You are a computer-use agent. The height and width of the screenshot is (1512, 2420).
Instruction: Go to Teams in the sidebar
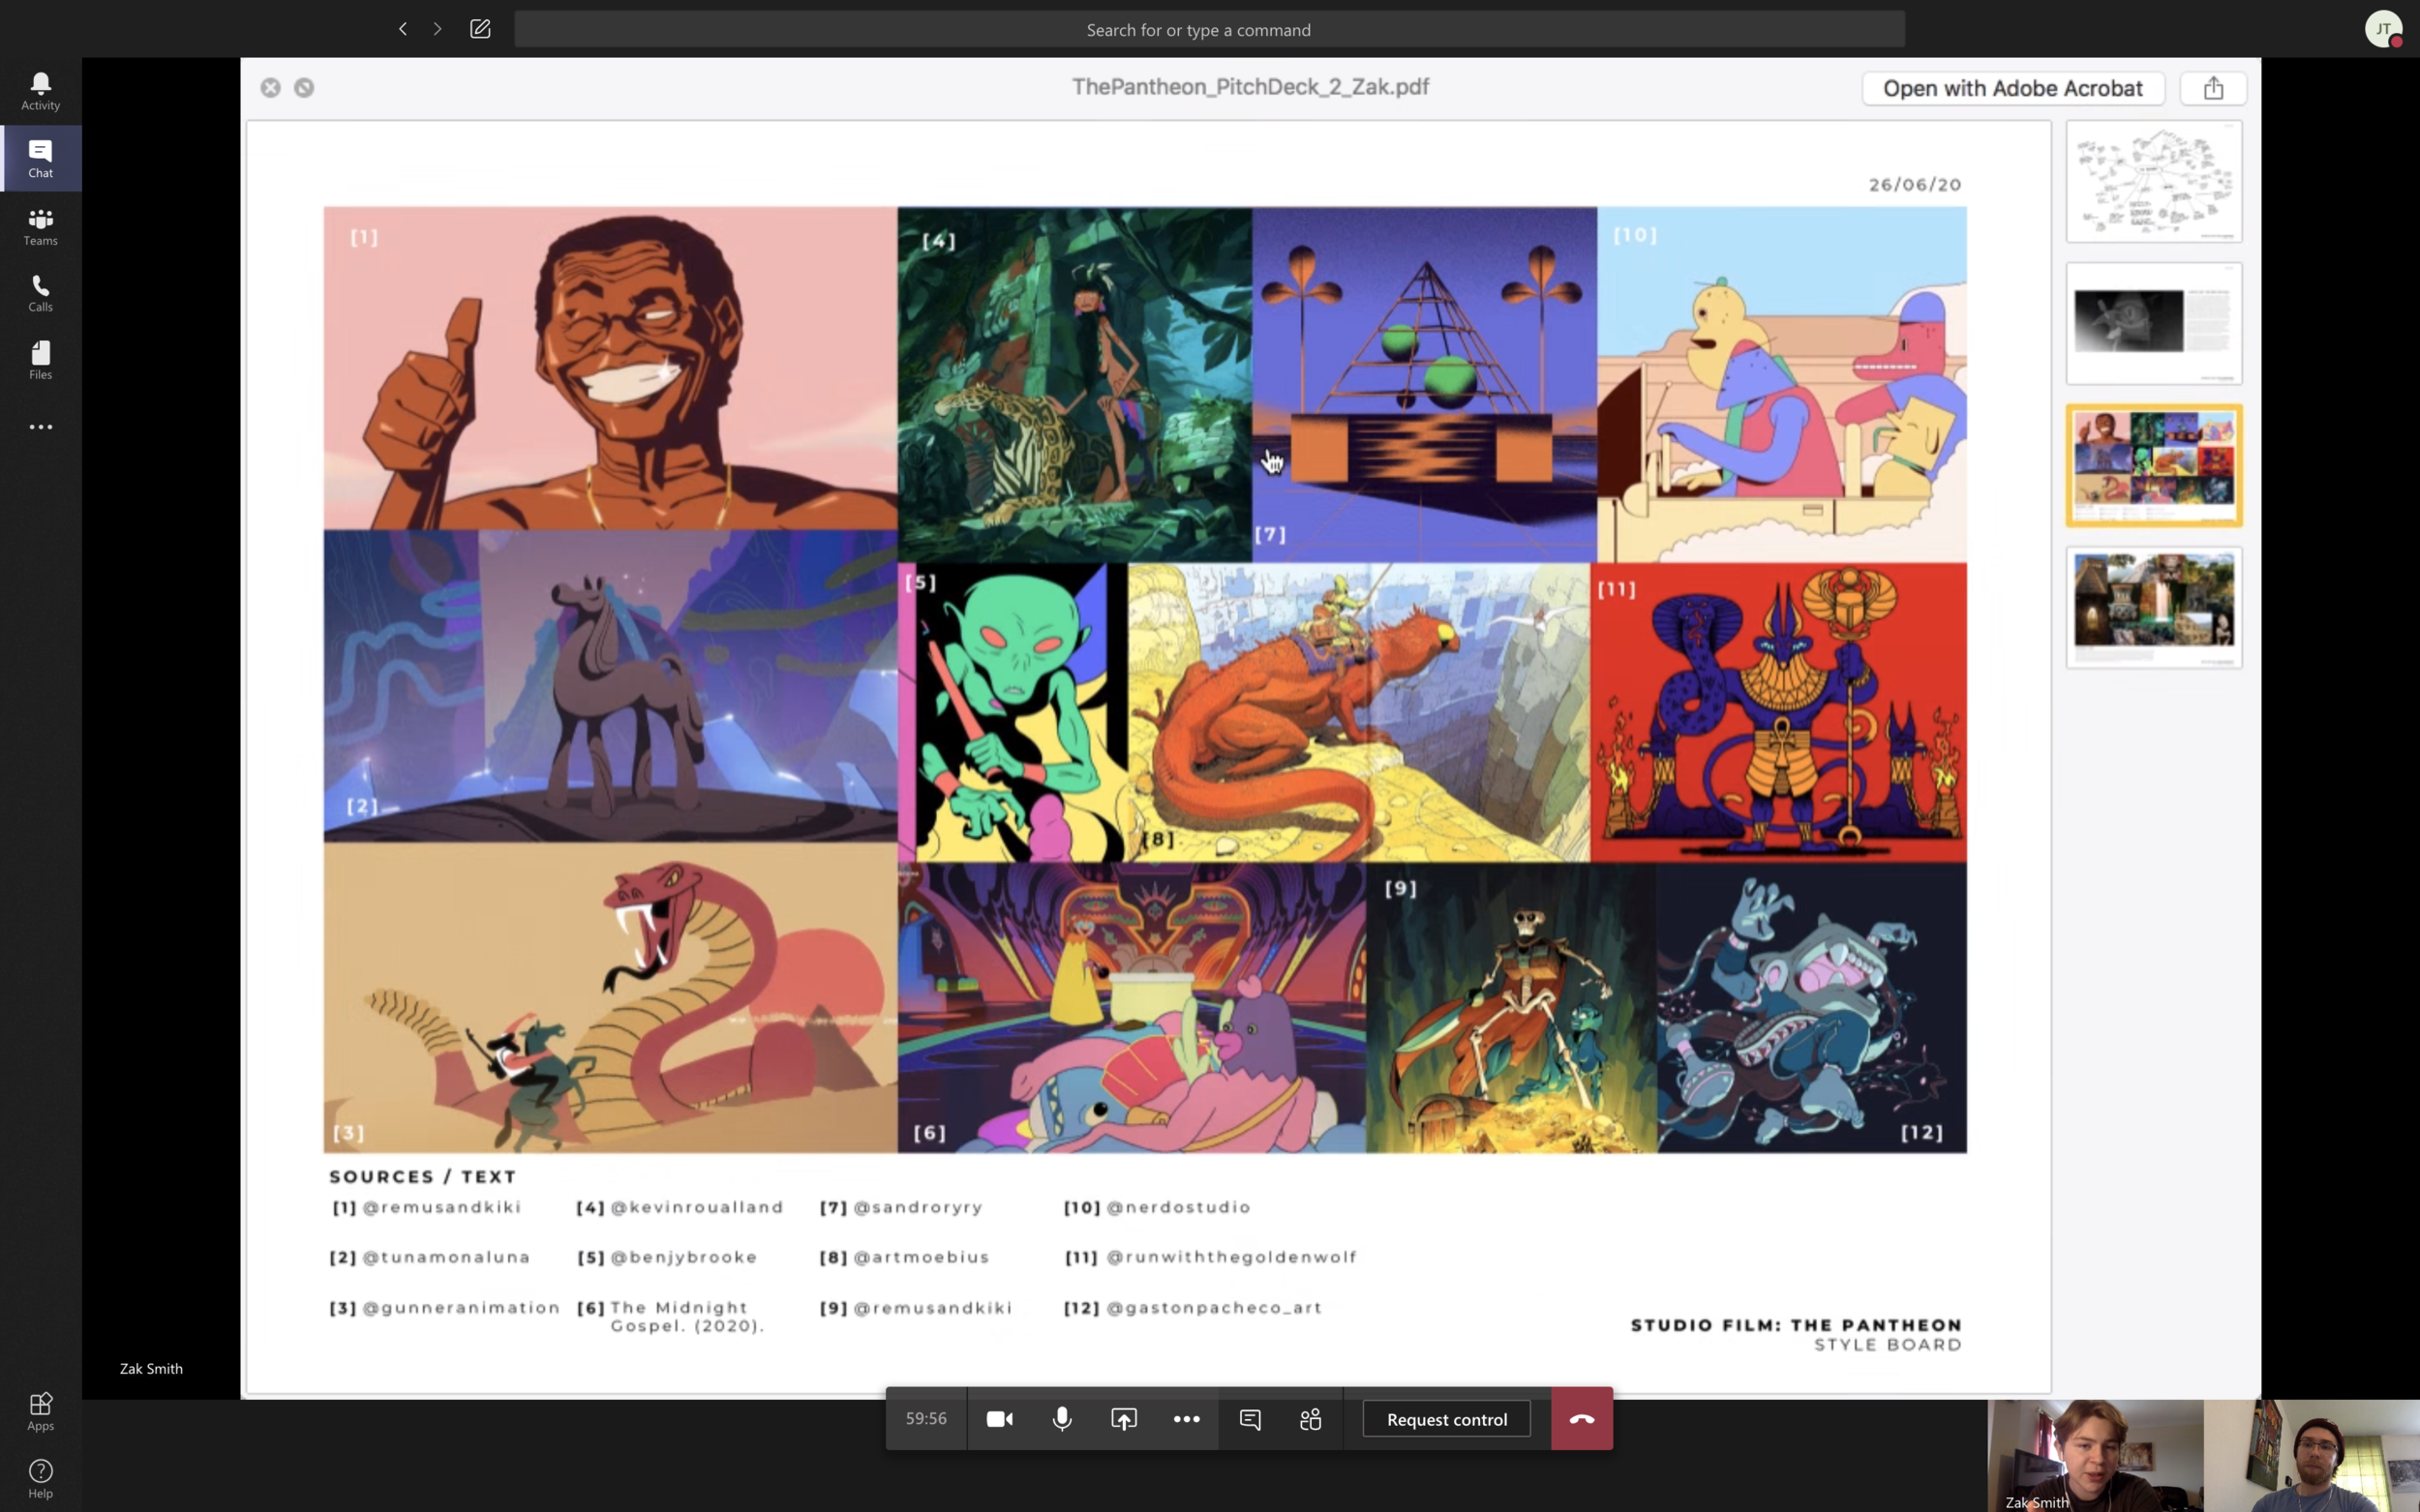(x=40, y=226)
